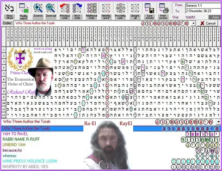Select the code whereas
Screen dimensions: 222x171
coord(9,156)
